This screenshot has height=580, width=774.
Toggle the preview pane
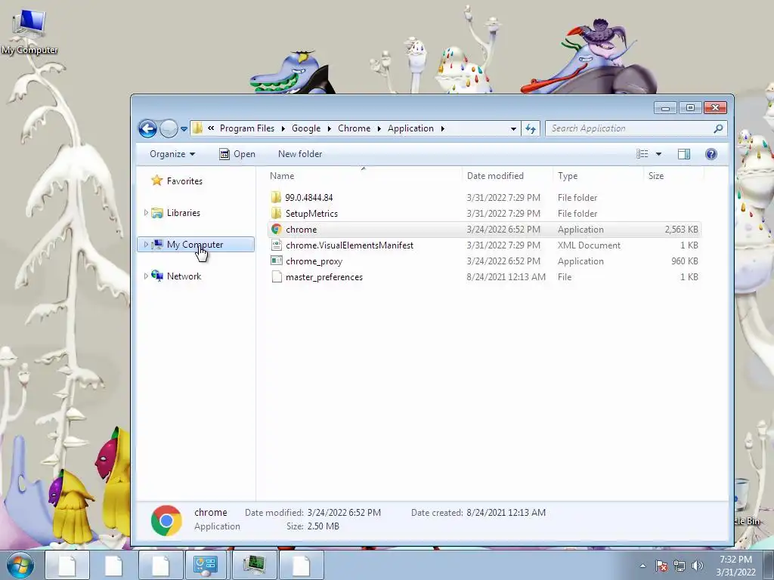(x=683, y=154)
